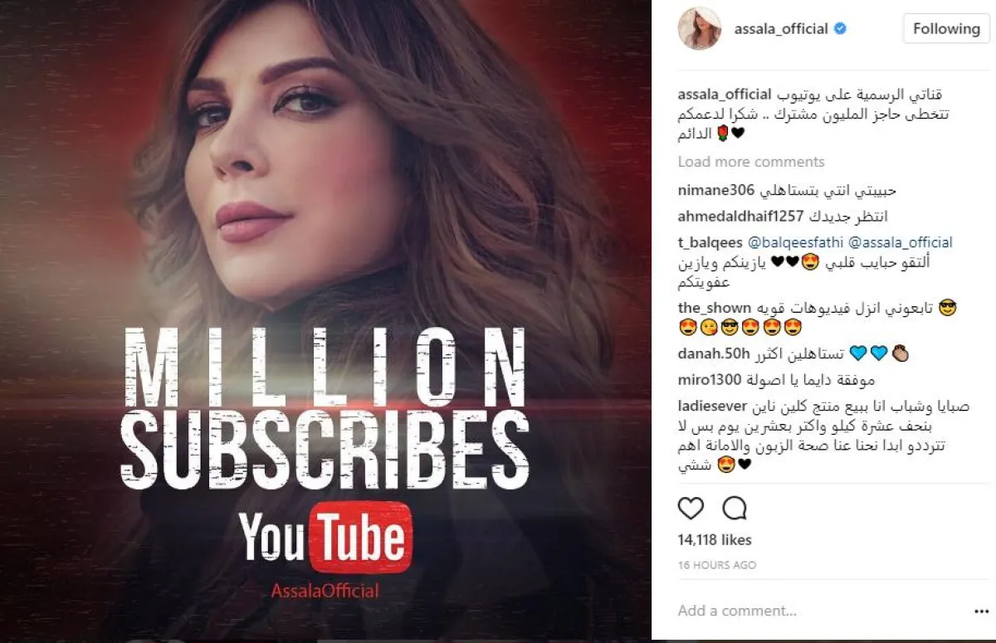
Task: Click the 16 HOURS AGO timestamp
Action: (717, 565)
